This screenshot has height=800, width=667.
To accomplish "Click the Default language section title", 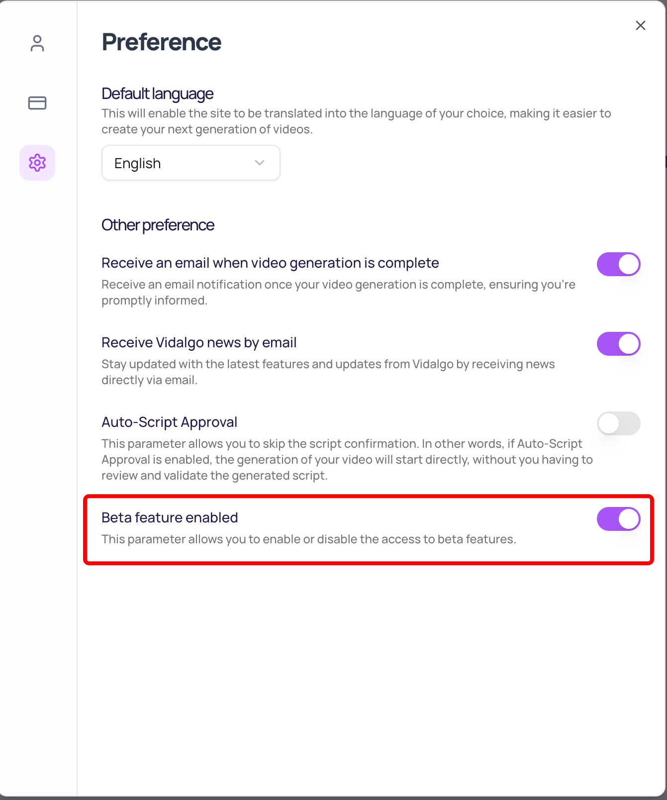I will click(x=158, y=94).
